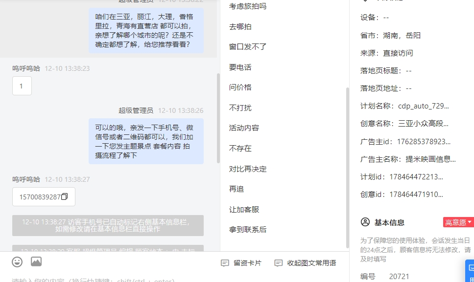Open the 留资卡片 button

coord(241,263)
